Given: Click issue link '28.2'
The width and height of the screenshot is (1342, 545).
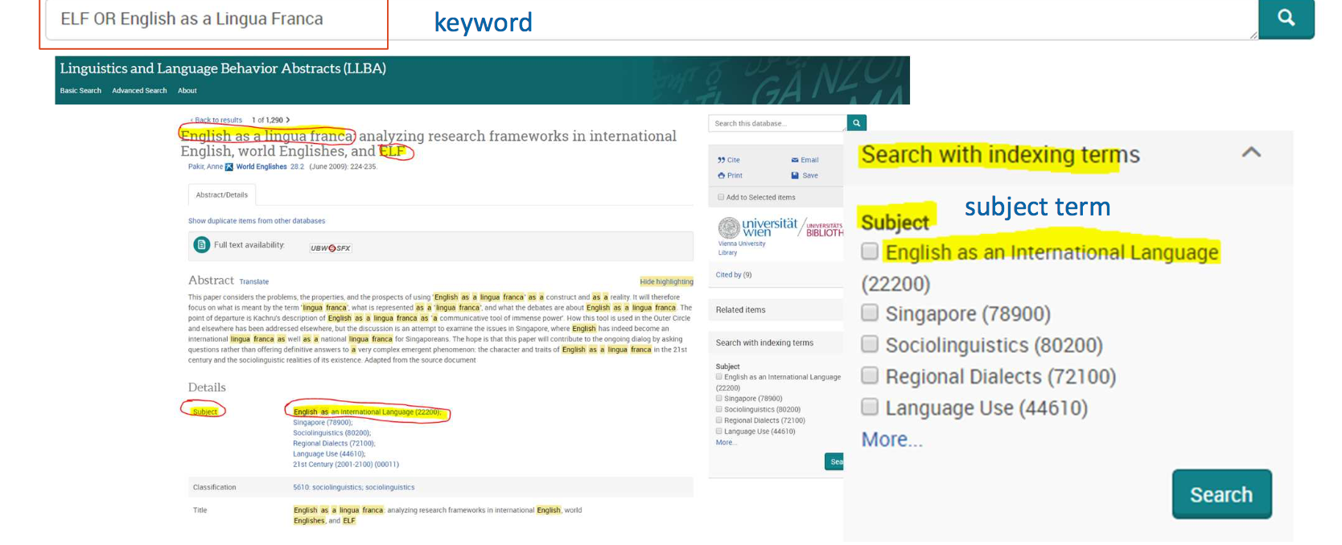Looking at the screenshot, I should click(297, 167).
